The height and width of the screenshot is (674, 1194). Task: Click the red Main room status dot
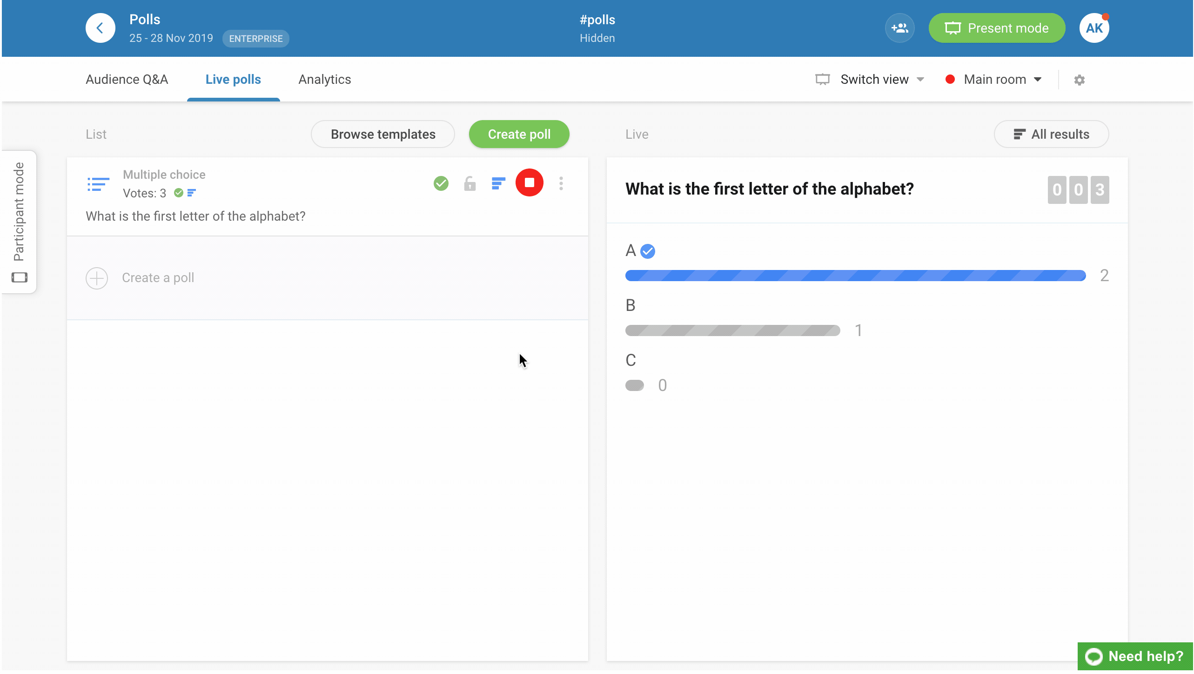click(950, 80)
